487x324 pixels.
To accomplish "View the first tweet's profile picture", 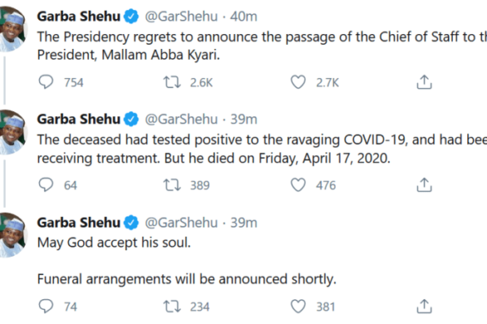I will point(12,29).
